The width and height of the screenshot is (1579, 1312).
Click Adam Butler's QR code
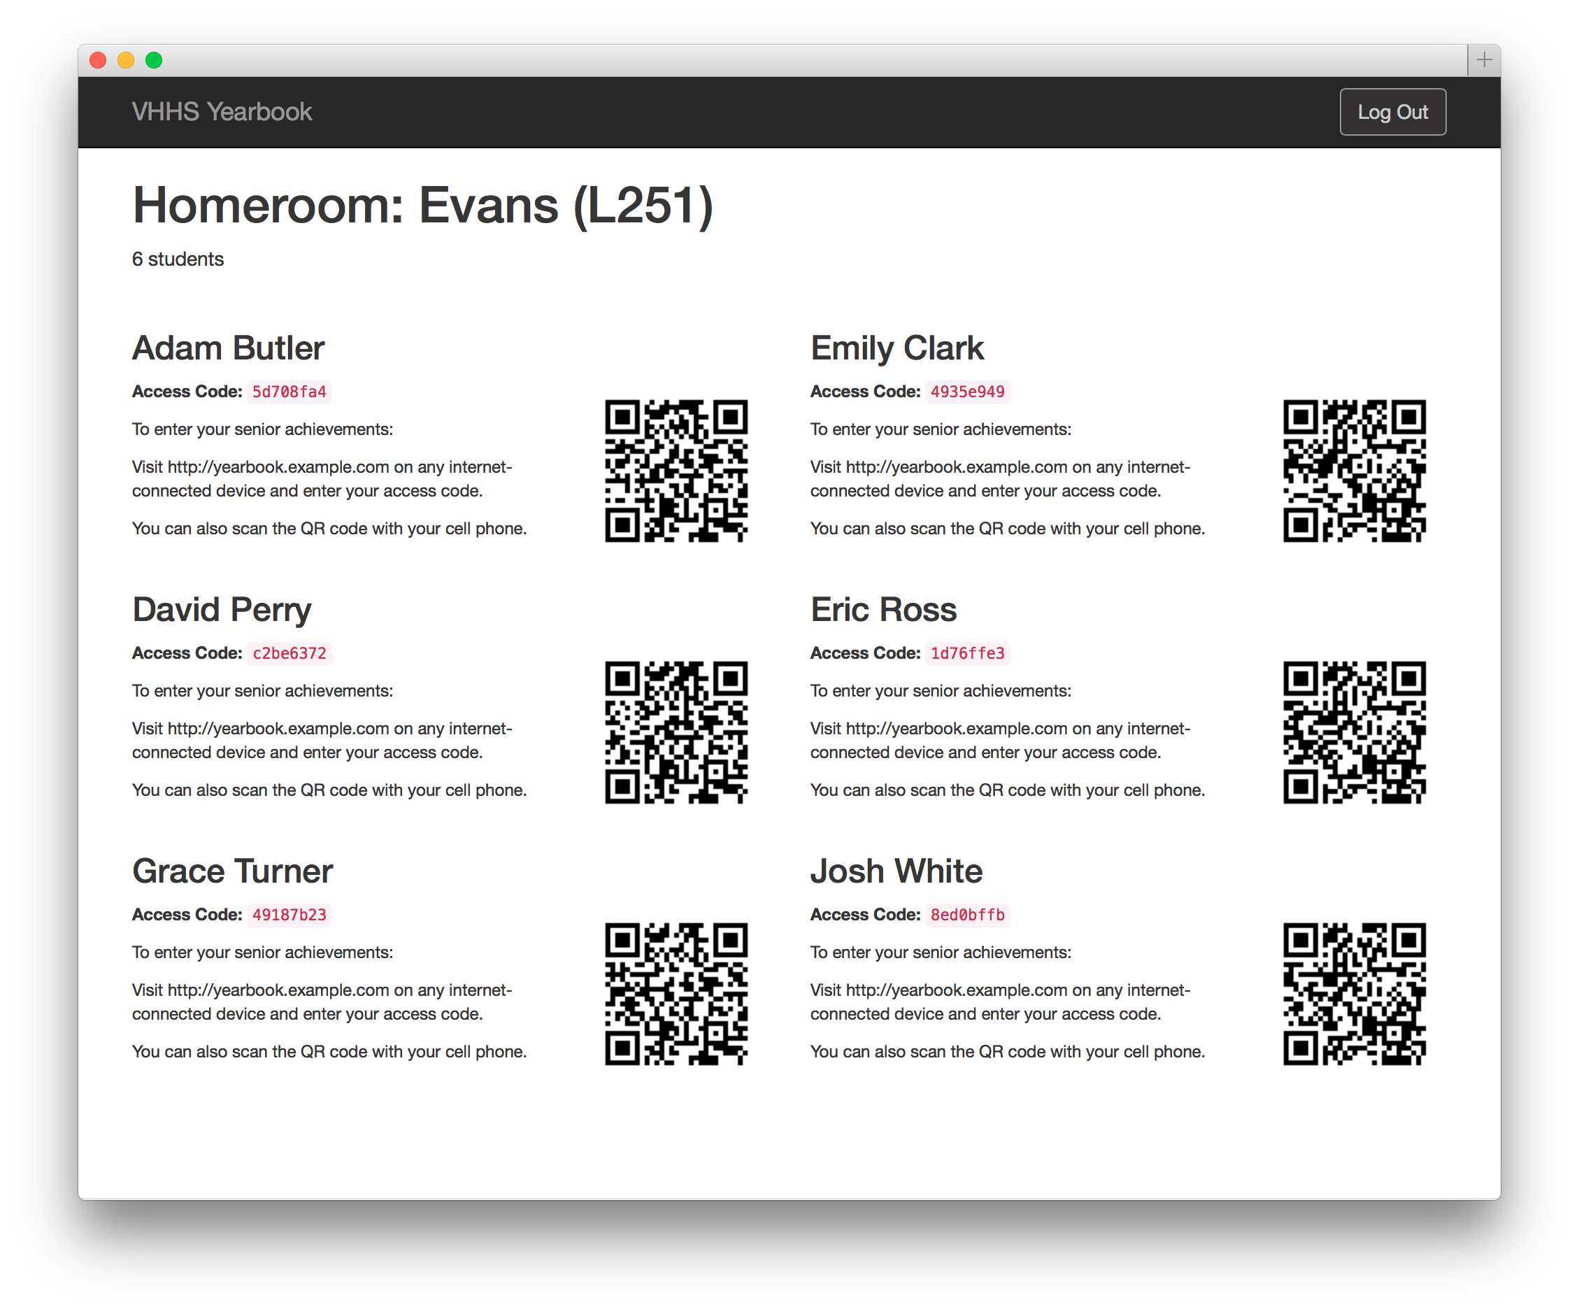point(676,471)
